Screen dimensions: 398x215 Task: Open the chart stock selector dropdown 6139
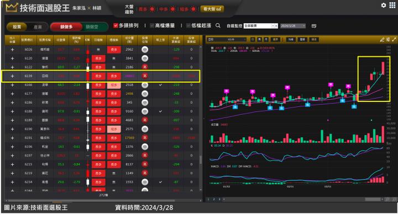coord(227,40)
